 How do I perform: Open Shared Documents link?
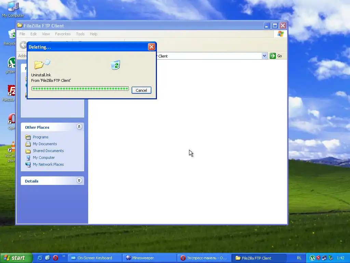coord(48,151)
